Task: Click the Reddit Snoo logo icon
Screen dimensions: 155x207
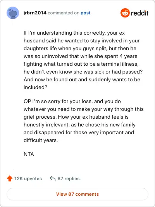Action: coord(125,13)
